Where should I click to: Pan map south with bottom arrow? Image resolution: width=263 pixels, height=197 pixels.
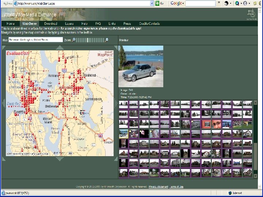pos(60,159)
